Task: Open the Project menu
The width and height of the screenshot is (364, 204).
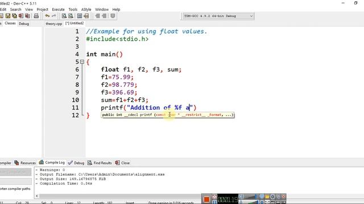Action: pos(43,10)
